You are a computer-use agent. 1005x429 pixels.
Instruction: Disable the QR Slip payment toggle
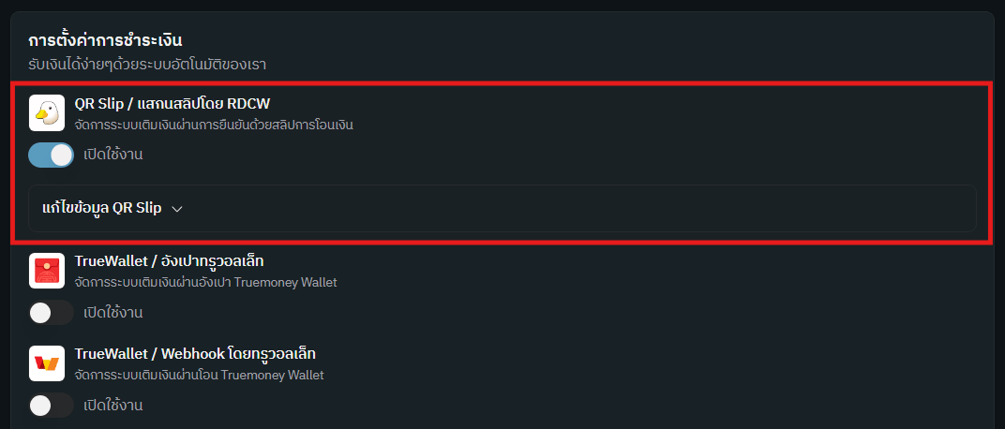coord(51,155)
